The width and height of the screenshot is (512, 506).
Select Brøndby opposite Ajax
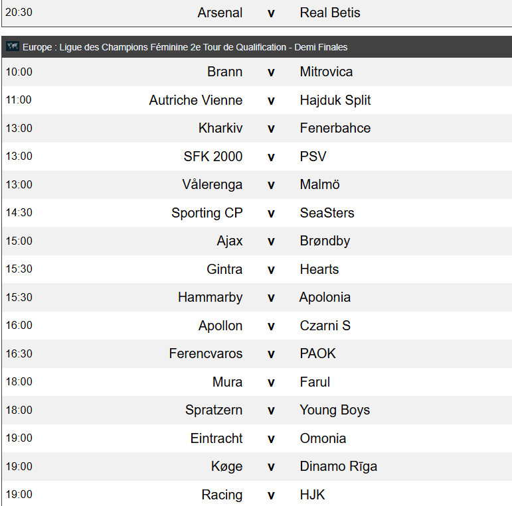point(325,241)
